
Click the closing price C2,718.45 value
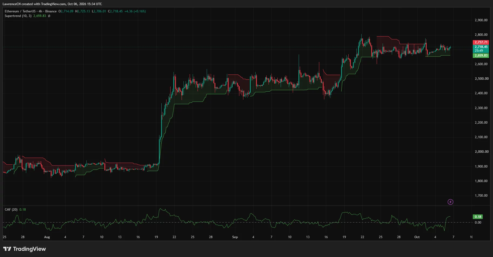[115, 11]
